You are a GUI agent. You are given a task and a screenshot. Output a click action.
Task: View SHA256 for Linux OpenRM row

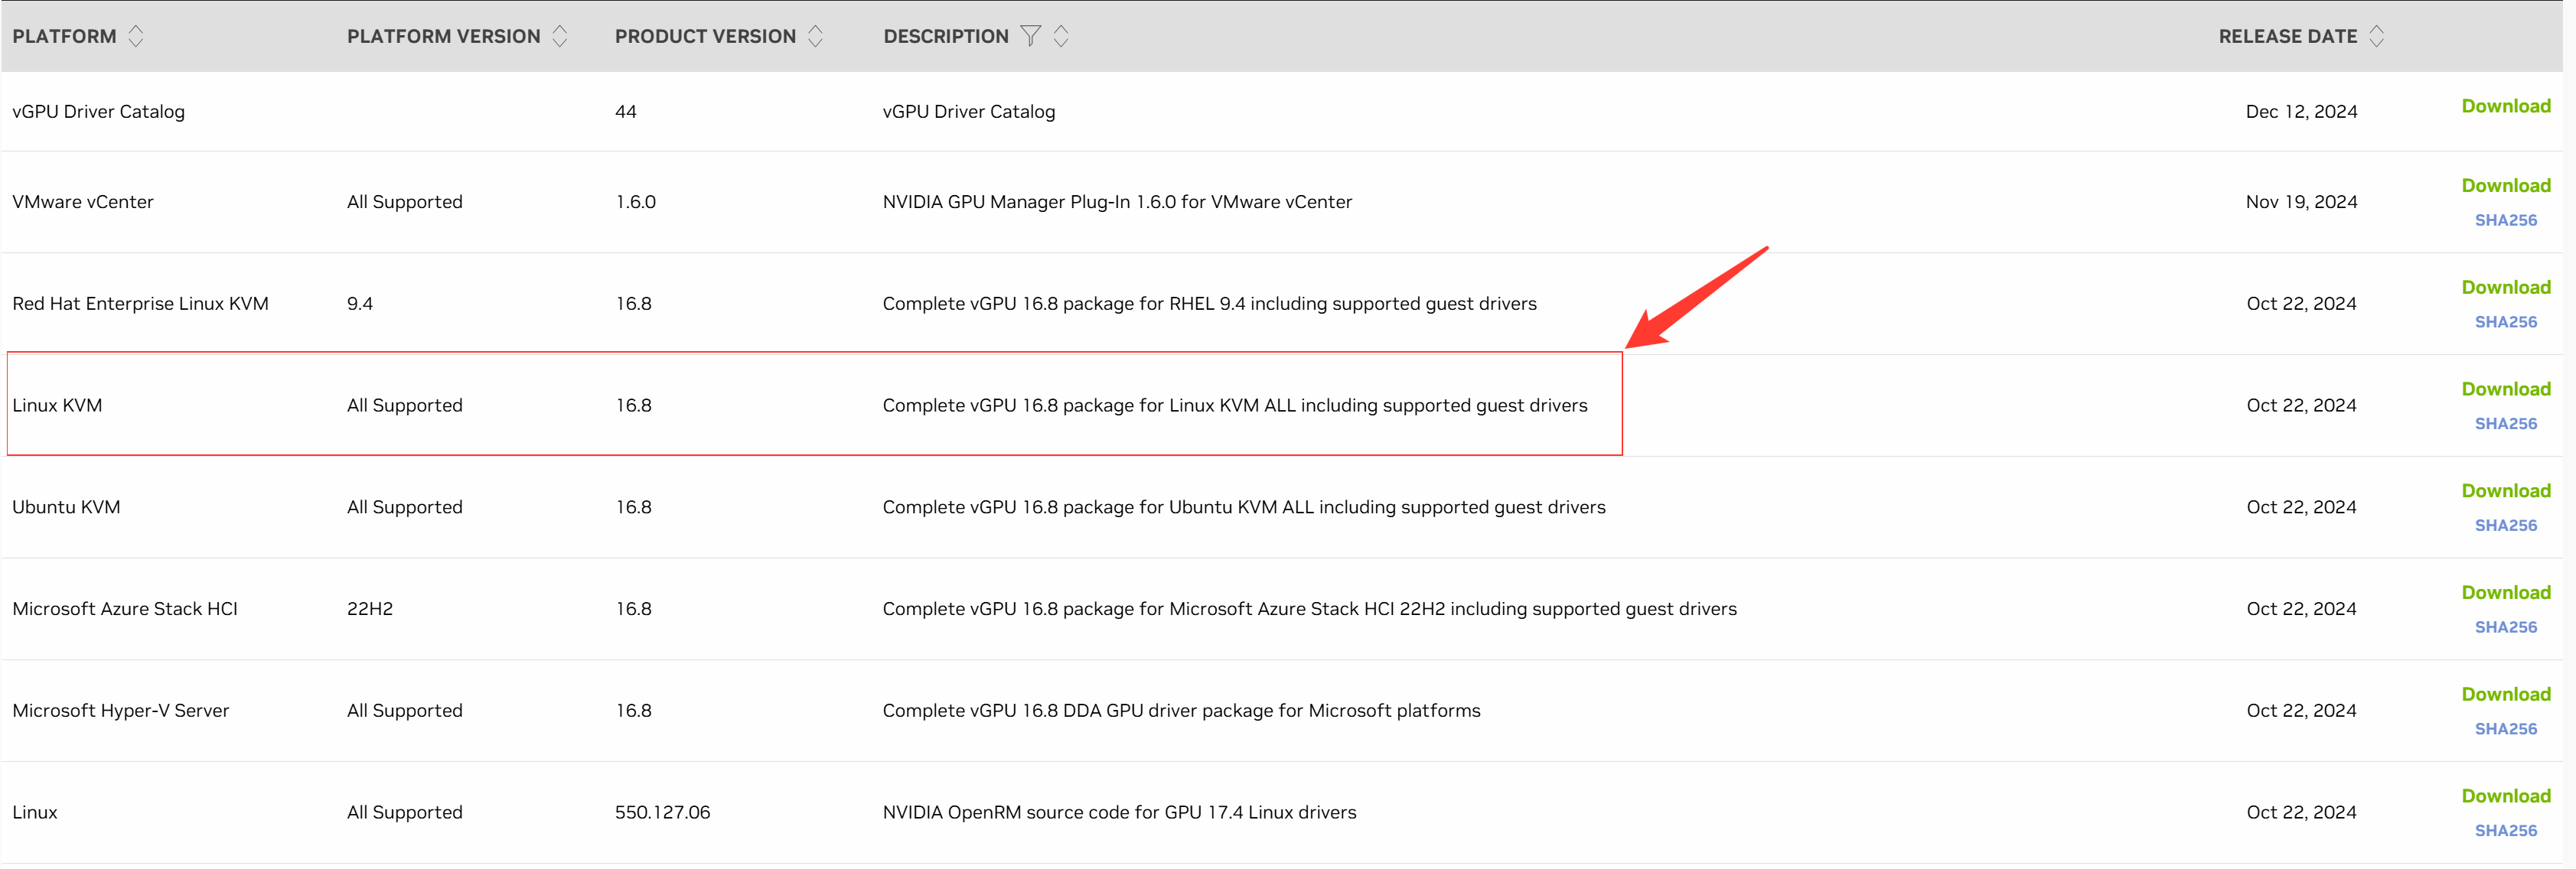tap(2505, 831)
